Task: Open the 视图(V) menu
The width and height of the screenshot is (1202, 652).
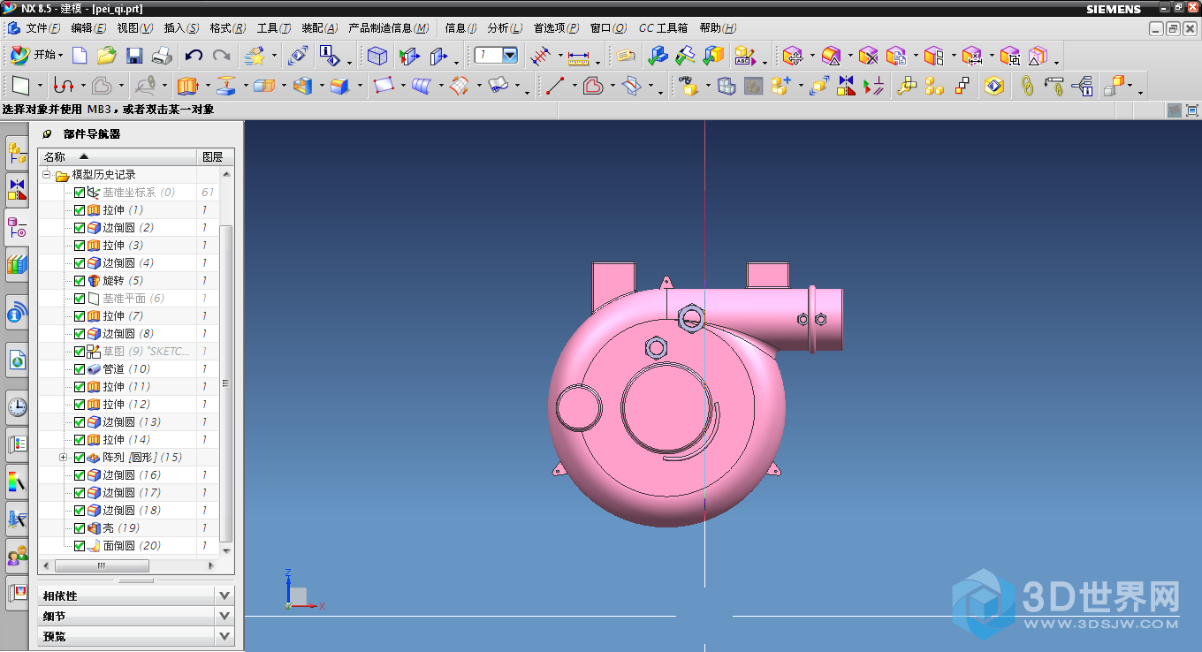Action: (x=135, y=28)
